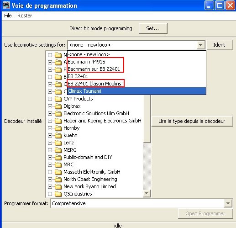The image size is (236, 228).
Task: Expand the Hornby node
Action: coord(50,128)
